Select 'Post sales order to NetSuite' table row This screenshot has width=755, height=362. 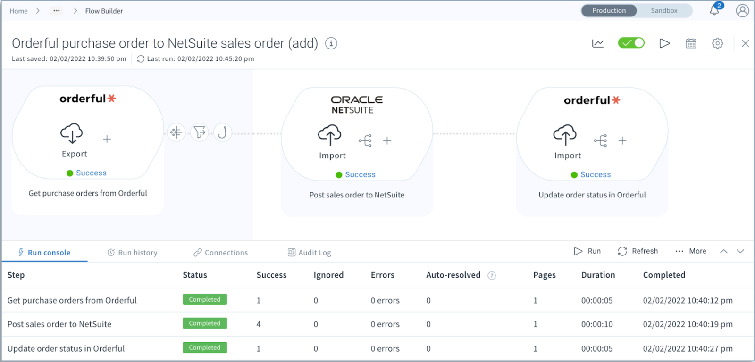pyautogui.click(x=377, y=324)
